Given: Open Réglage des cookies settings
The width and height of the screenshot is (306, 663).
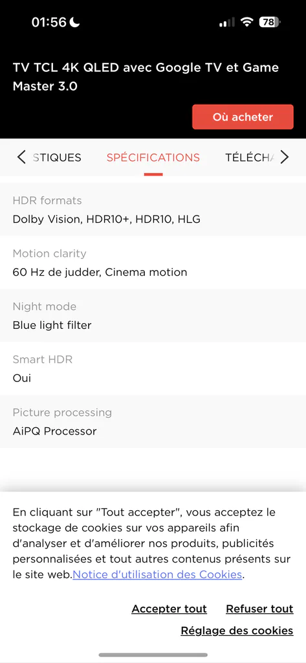Looking at the screenshot, I should point(237,631).
